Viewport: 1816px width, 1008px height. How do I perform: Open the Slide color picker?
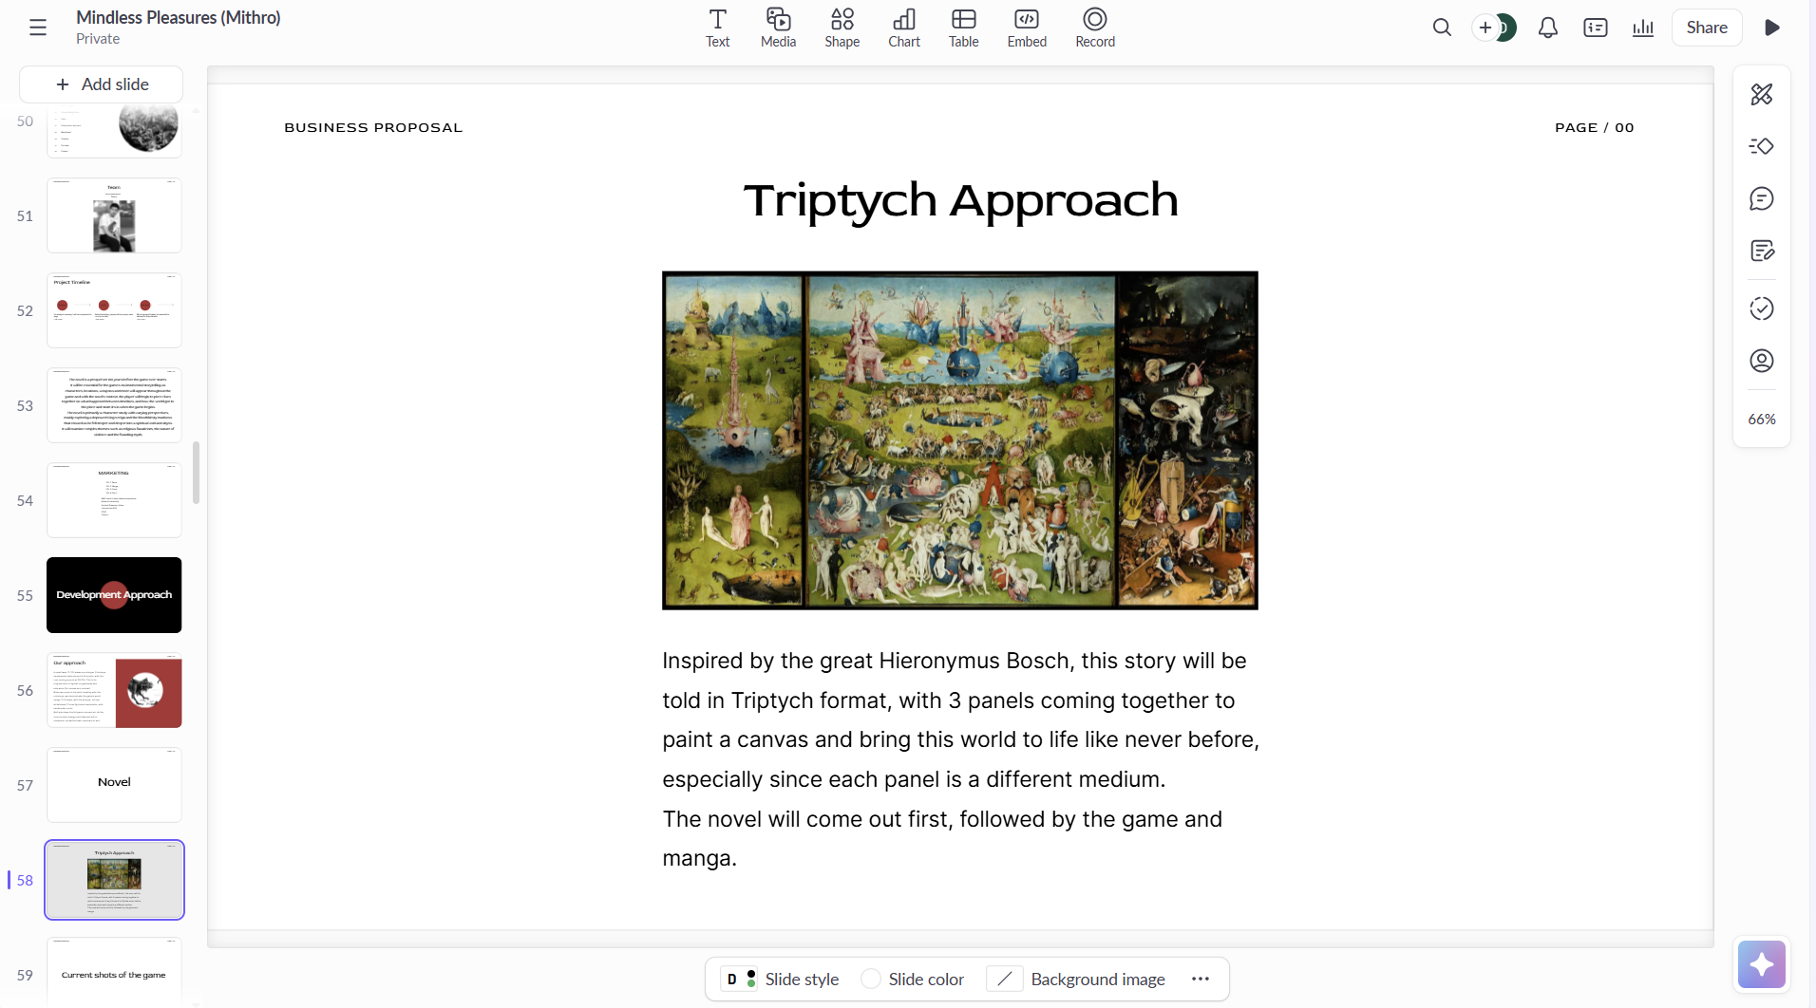point(913,979)
